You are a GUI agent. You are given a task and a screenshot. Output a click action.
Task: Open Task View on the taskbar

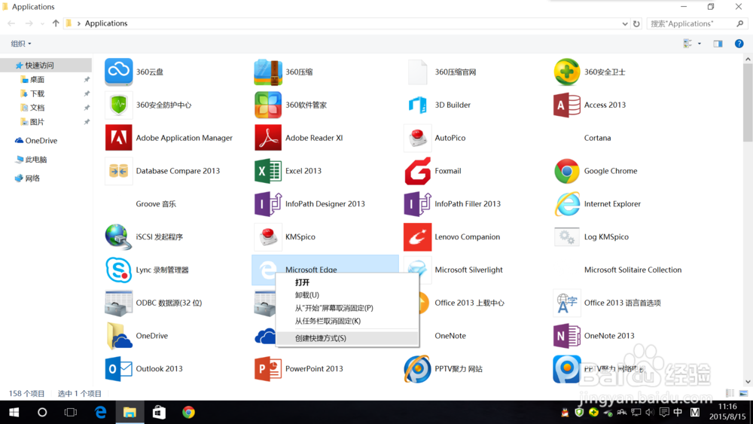point(71,413)
